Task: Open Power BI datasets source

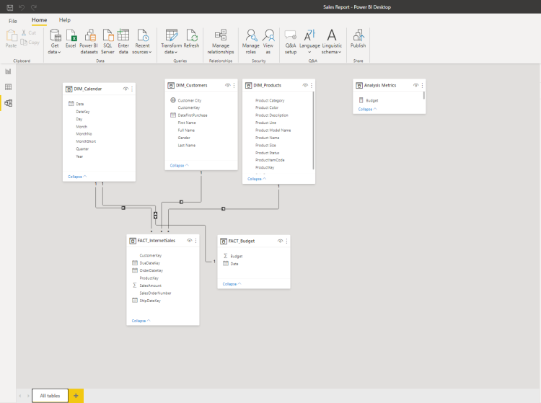Action: 89,41
